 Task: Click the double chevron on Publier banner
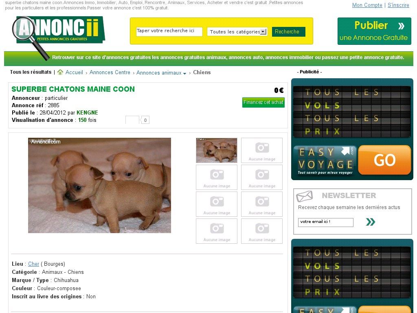(401, 26)
